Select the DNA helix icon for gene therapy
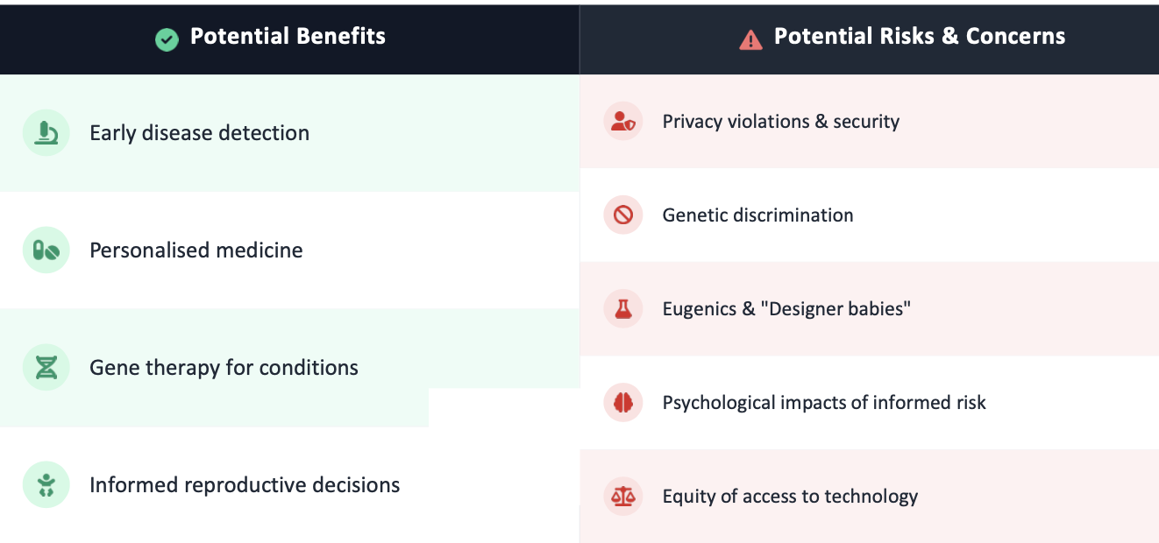 click(x=46, y=367)
